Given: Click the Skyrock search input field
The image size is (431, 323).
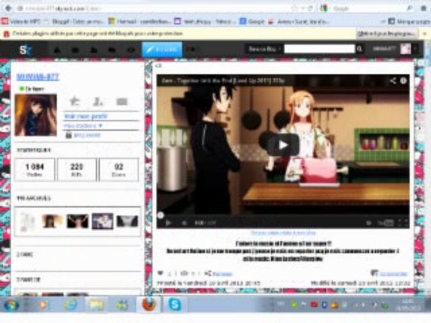Looking at the screenshot, I should pyautogui.click(x=319, y=49).
